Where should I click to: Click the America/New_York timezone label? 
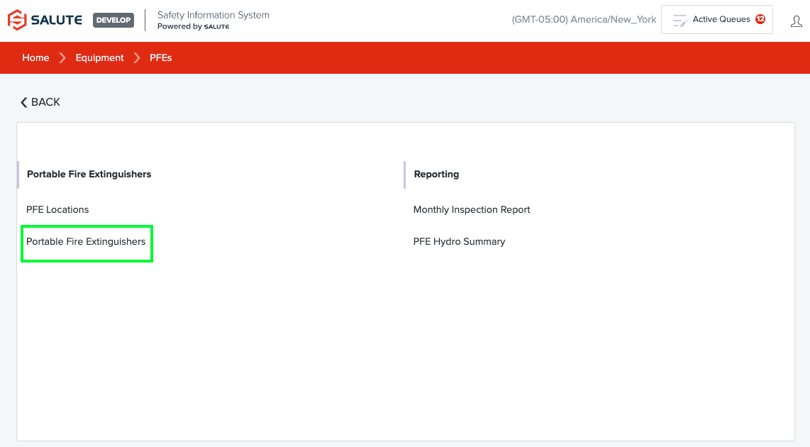(x=584, y=20)
